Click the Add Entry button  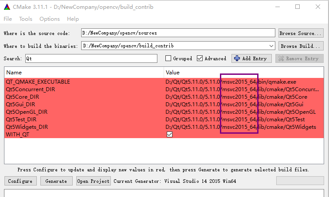[251, 58]
